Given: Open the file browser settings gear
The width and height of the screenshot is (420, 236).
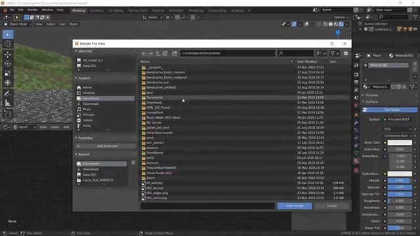Looking at the screenshot, I should click(346, 53).
